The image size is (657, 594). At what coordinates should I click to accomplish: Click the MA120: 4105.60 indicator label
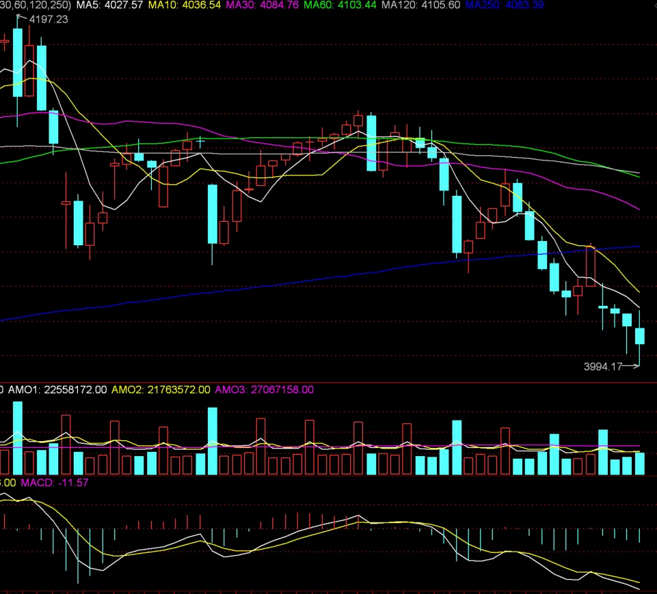pyautogui.click(x=420, y=5)
